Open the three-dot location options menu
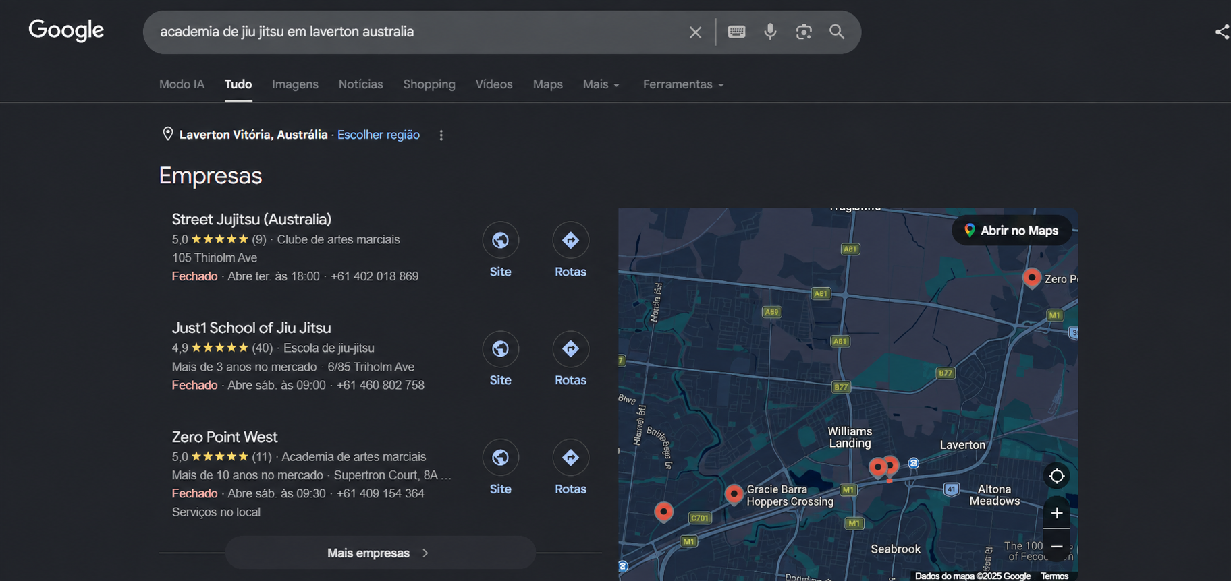 (441, 135)
